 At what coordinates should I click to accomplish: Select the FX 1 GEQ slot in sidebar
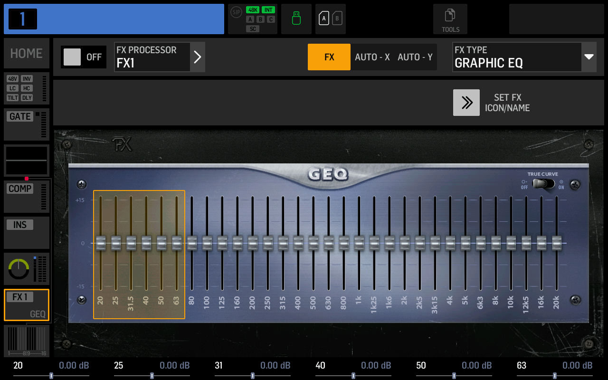tap(26, 304)
